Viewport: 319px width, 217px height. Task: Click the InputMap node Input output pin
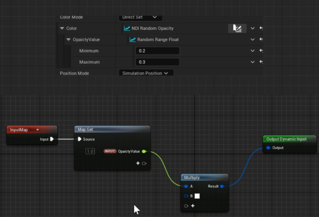[x=52, y=139]
